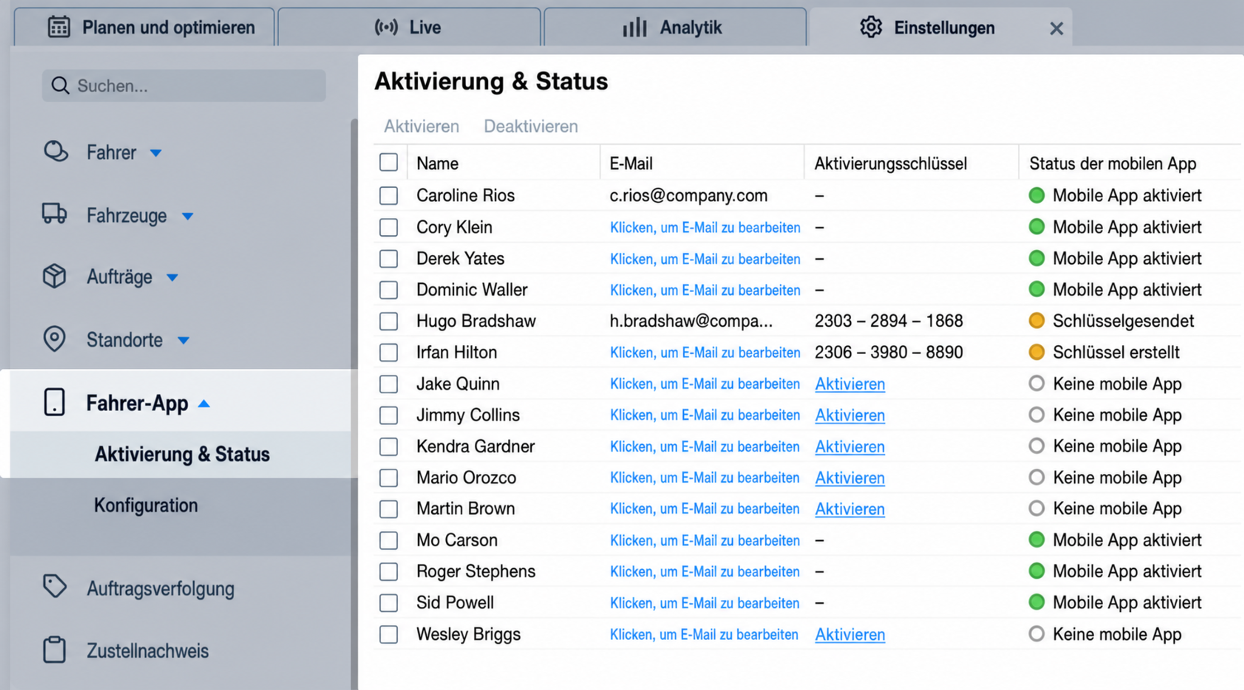This screenshot has height=690, width=1244.
Task: Click the Suchen search field
Action: tap(184, 86)
